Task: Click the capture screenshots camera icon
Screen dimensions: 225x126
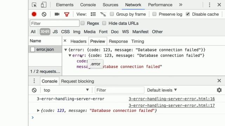Action: [x=57, y=14]
